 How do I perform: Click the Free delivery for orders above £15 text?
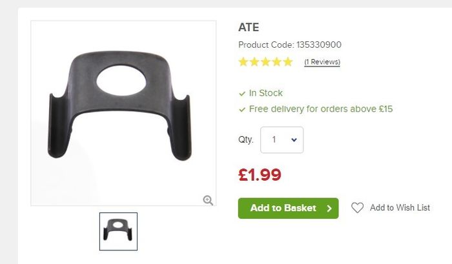point(321,109)
